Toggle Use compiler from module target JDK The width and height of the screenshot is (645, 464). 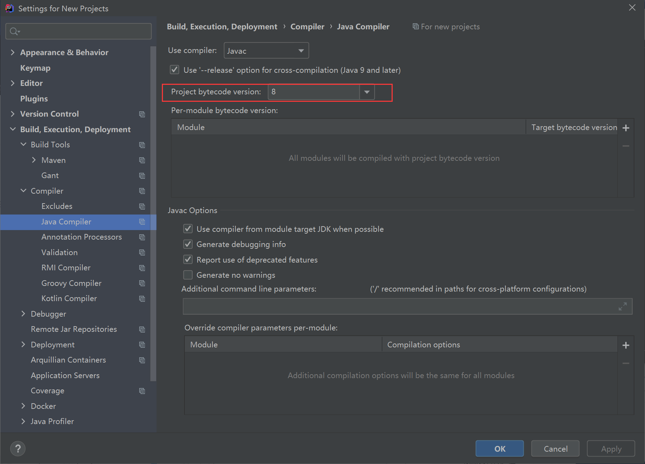tap(188, 229)
